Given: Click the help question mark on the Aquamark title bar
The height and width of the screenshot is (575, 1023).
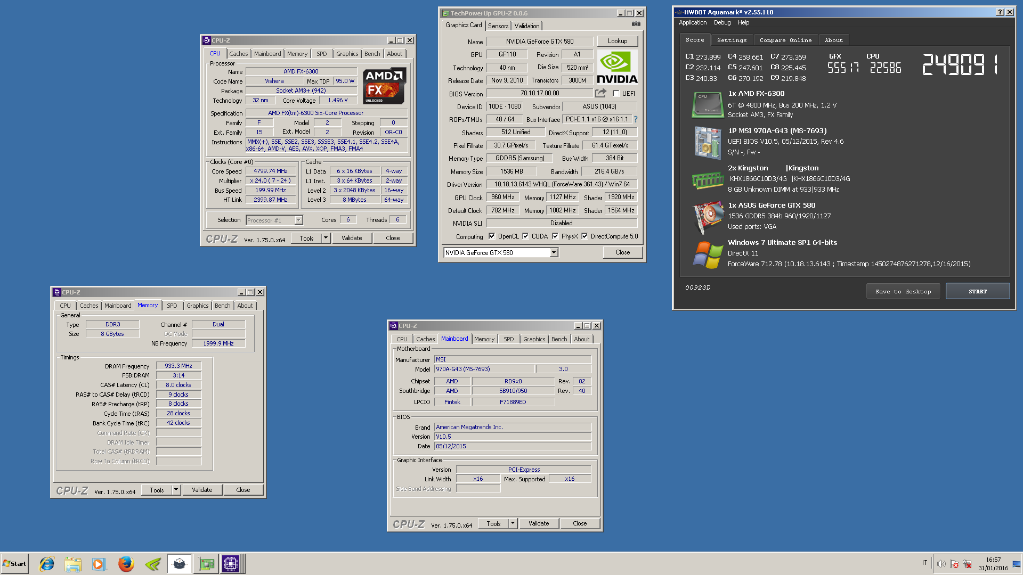Looking at the screenshot, I should point(1000,12).
